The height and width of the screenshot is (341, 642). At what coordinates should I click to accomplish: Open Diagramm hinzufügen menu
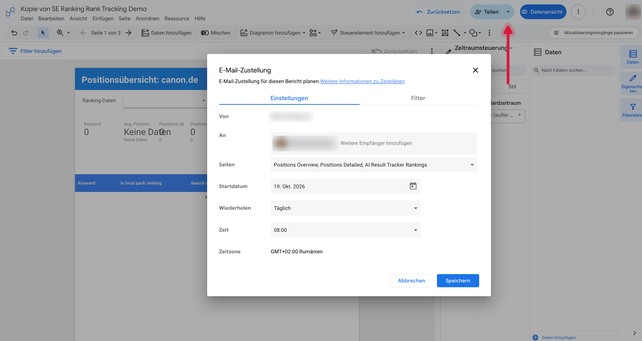click(273, 33)
